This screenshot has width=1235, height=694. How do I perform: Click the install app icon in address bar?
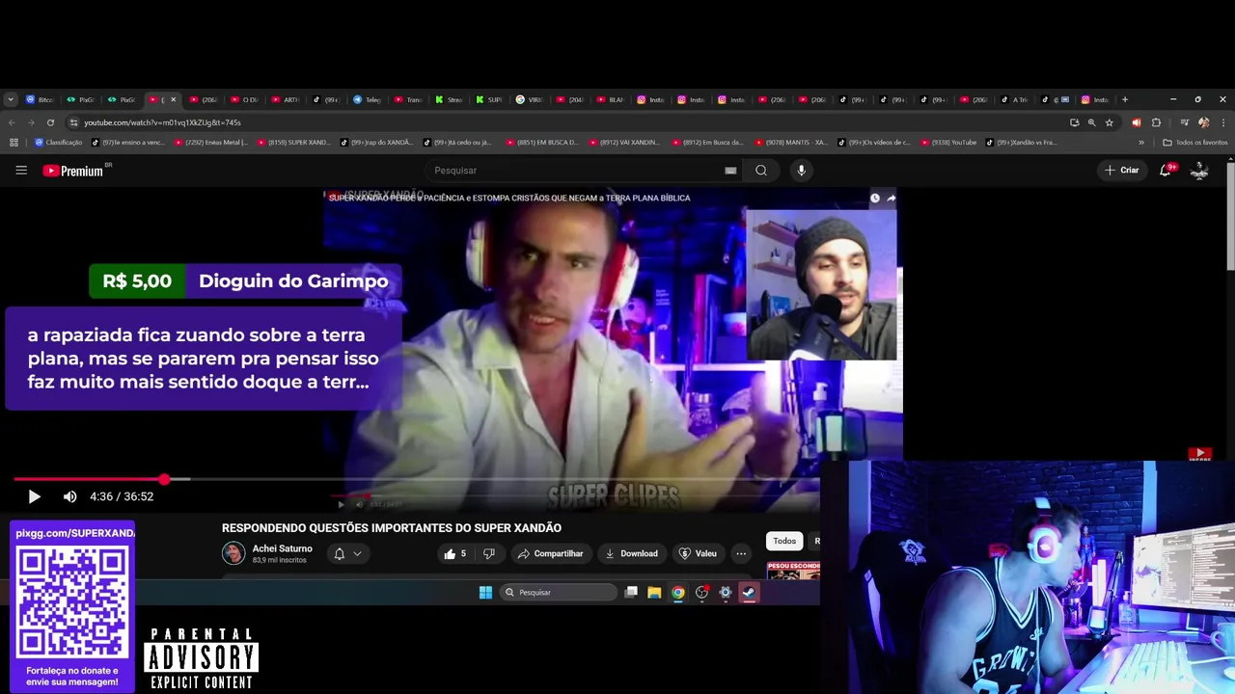click(1075, 122)
